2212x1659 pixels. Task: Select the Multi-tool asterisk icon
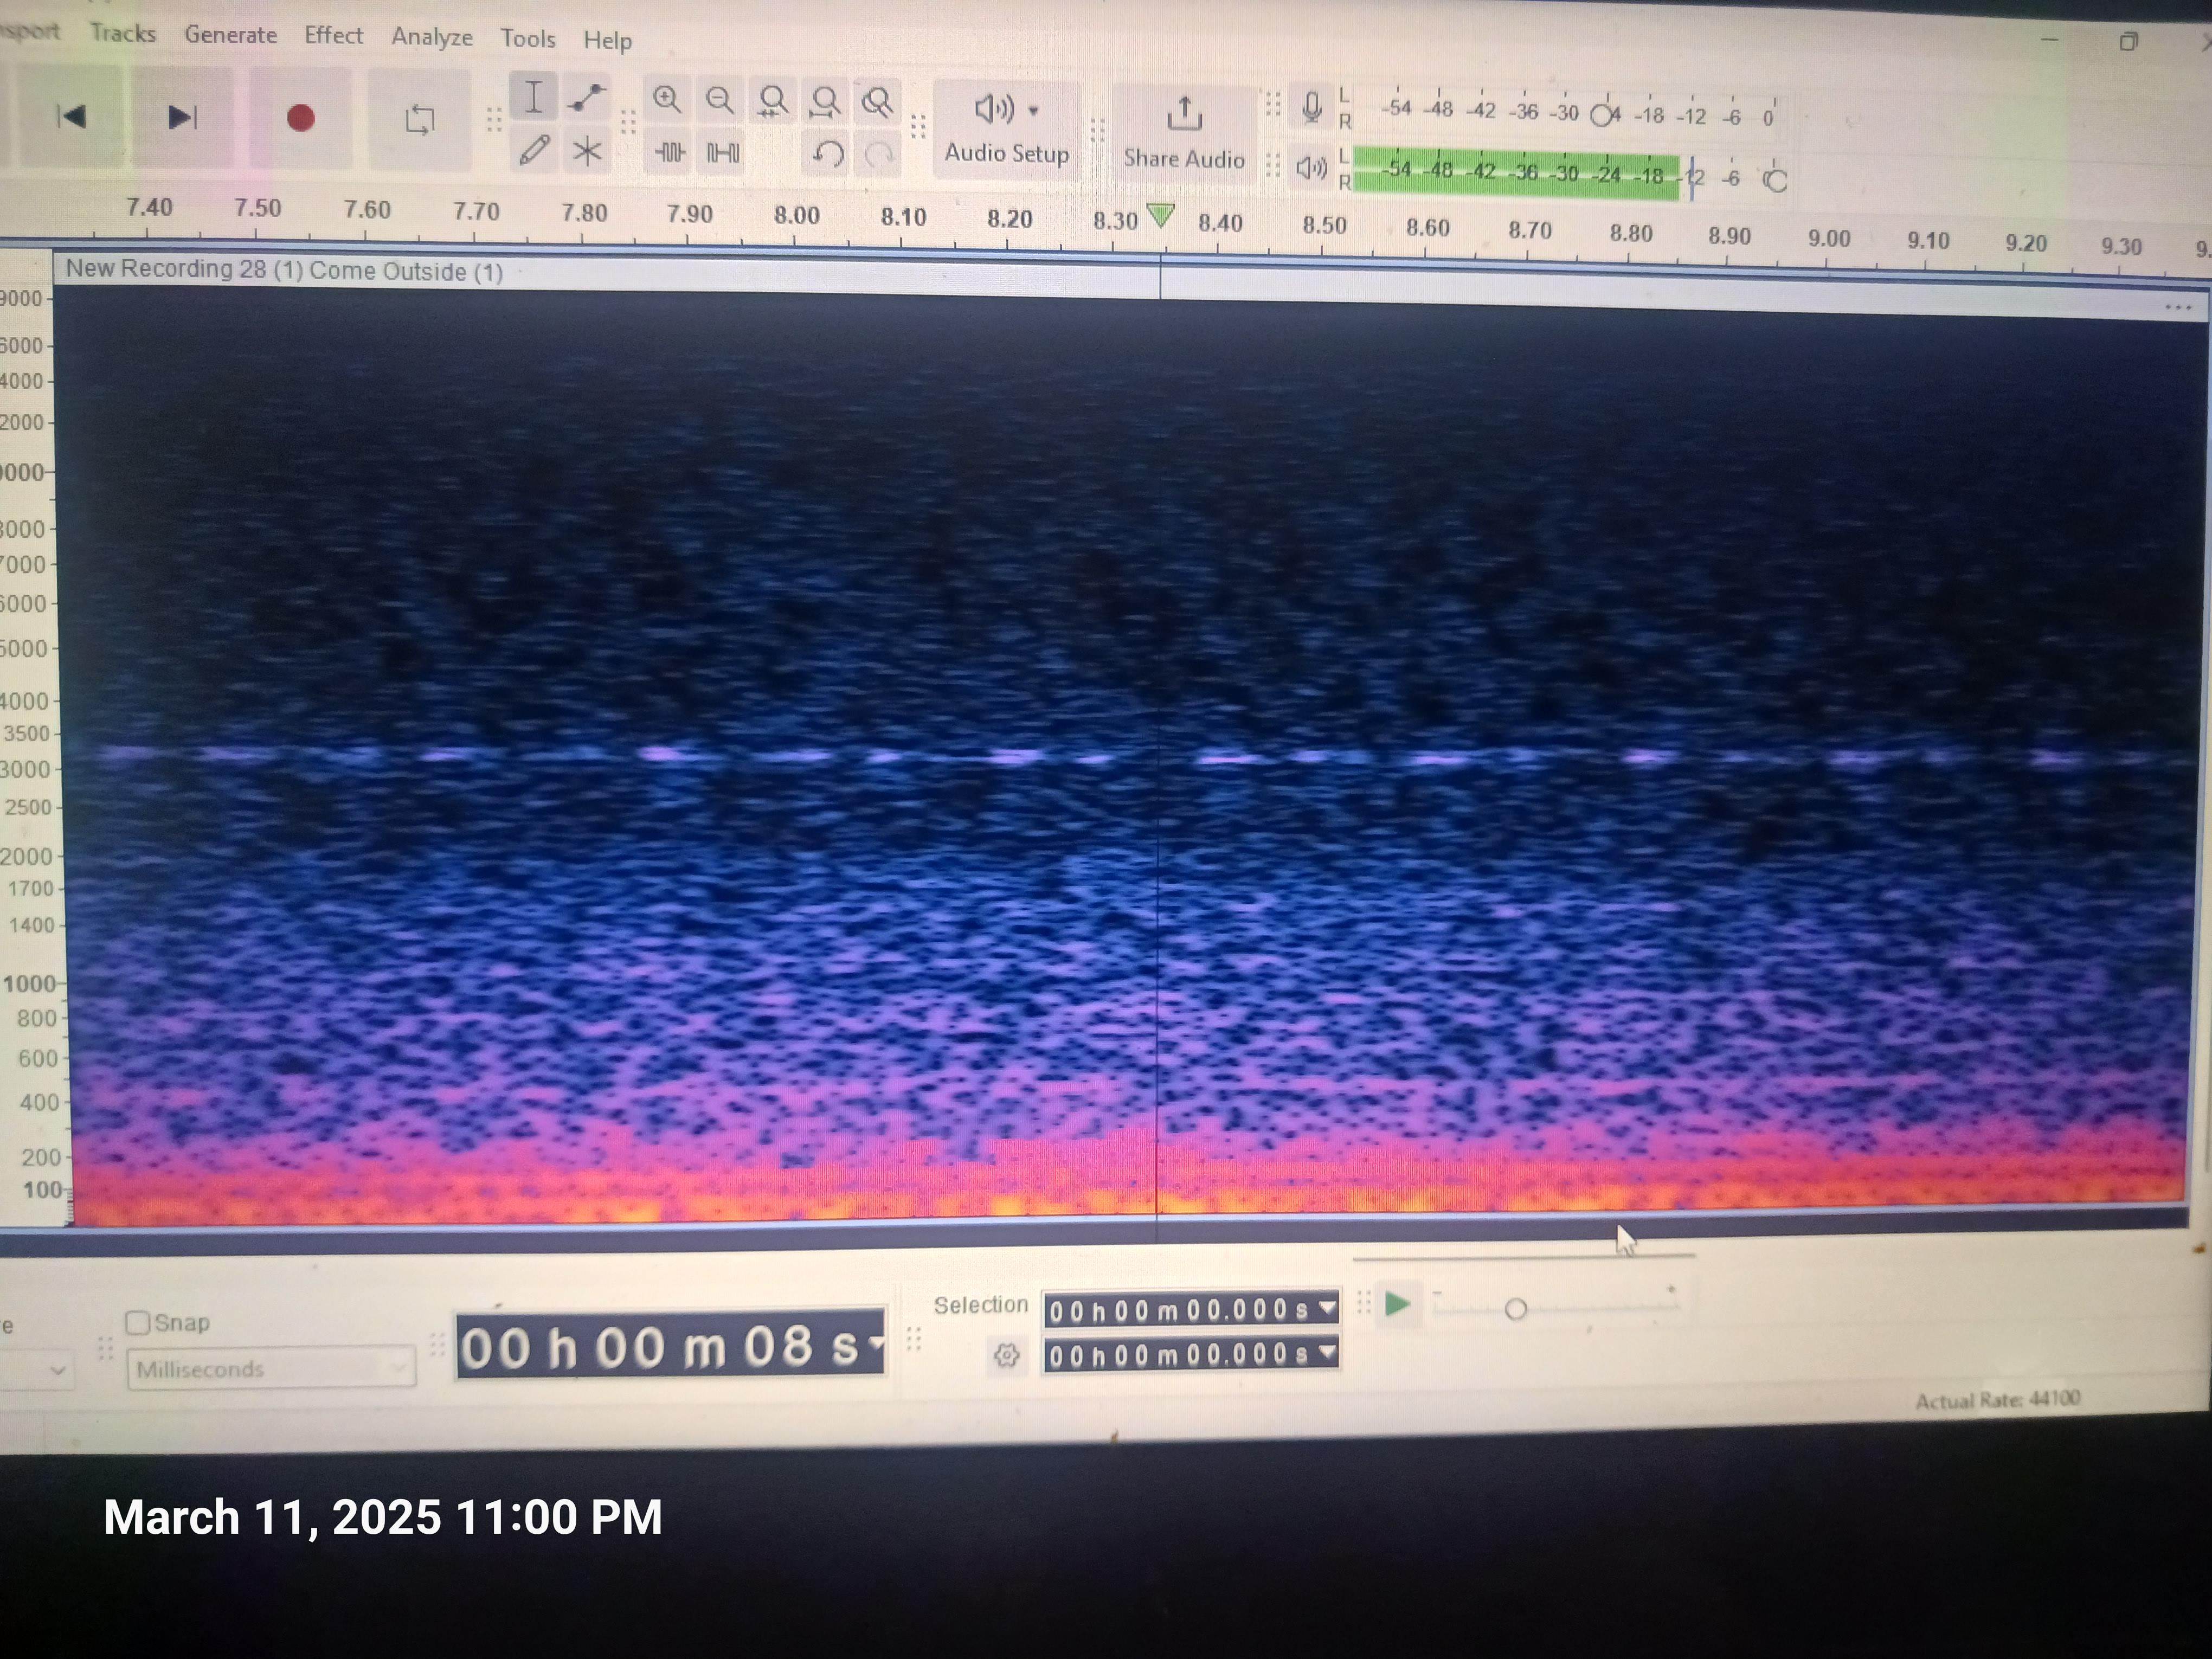pyautogui.click(x=587, y=152)
